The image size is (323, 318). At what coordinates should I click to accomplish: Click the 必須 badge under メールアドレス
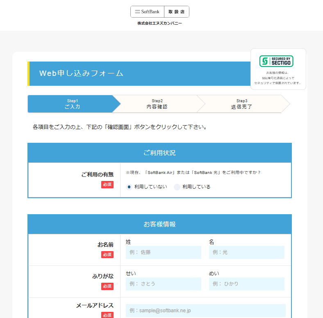[x=107, y=315]
